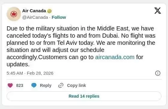Open the aircanada.com link
The width and height of the screenshot is (168, 109).
(x=115, y=57)
